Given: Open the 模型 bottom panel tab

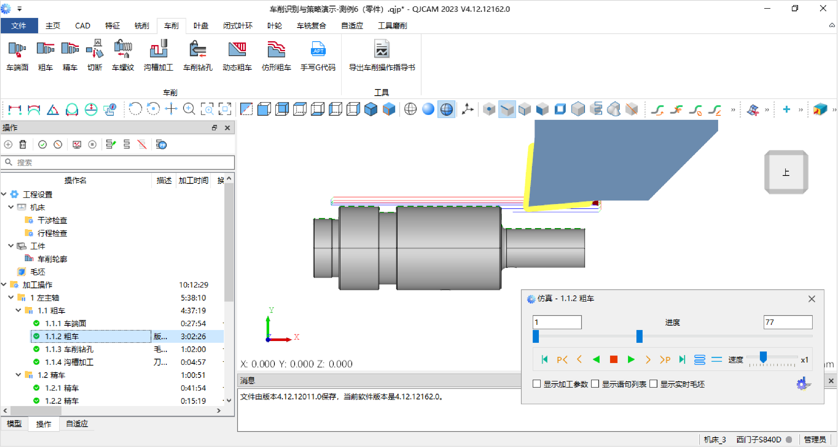Looking at the screenshot, I should (x=14, y=424).
